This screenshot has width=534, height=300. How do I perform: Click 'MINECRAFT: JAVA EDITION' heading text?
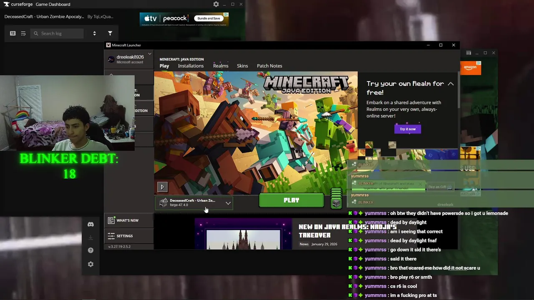coord(181,59)
